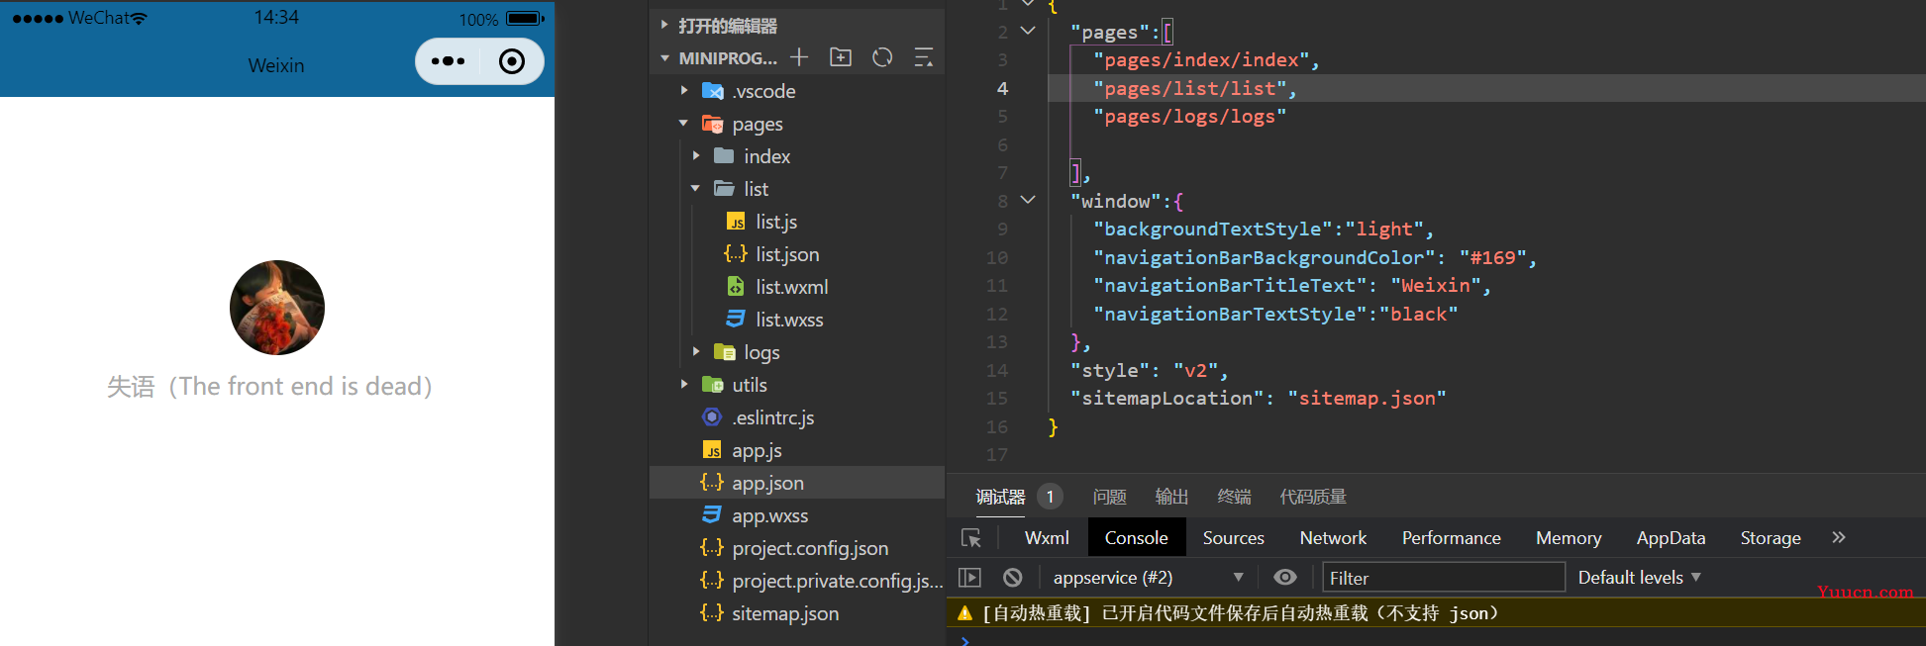The height and width of the screenshot is (646, 1926).
Task: Click the new folder icon in explorer
Action: click(841, 57)
